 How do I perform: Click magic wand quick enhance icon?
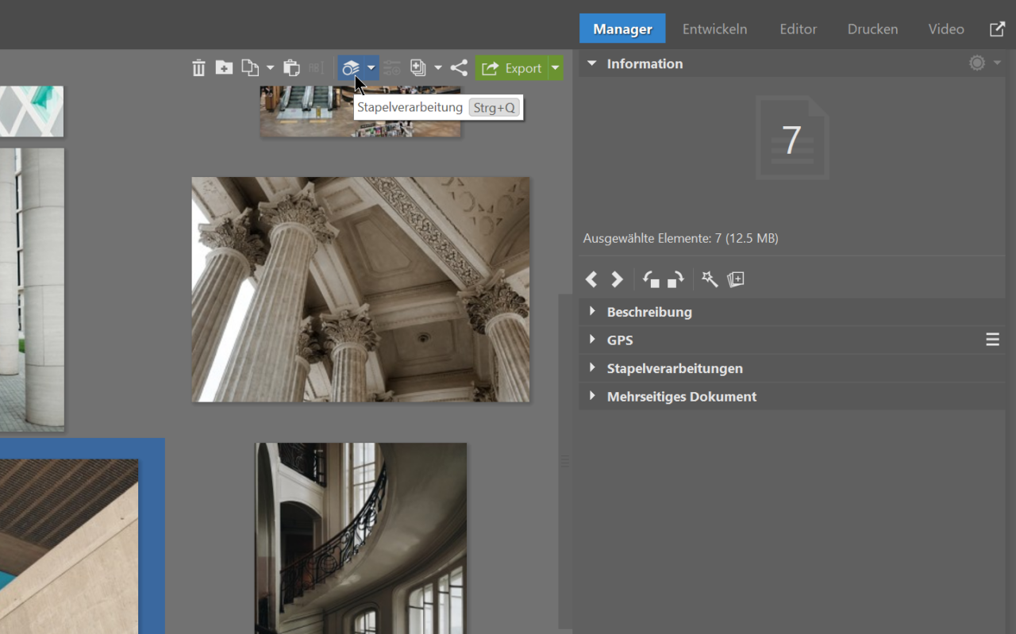pos(710,279)
